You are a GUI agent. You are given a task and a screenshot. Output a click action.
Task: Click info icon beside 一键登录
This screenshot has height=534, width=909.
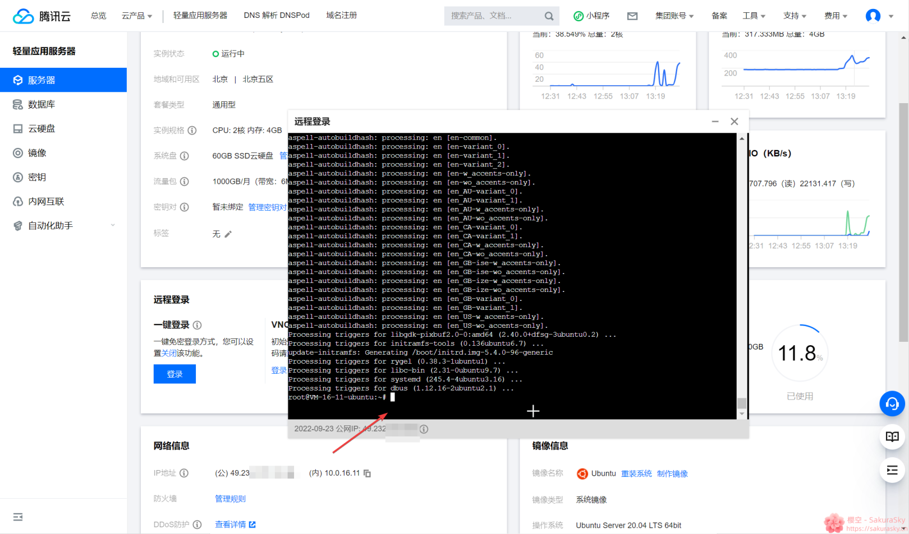pyautogui.click(x=198, y=325)
